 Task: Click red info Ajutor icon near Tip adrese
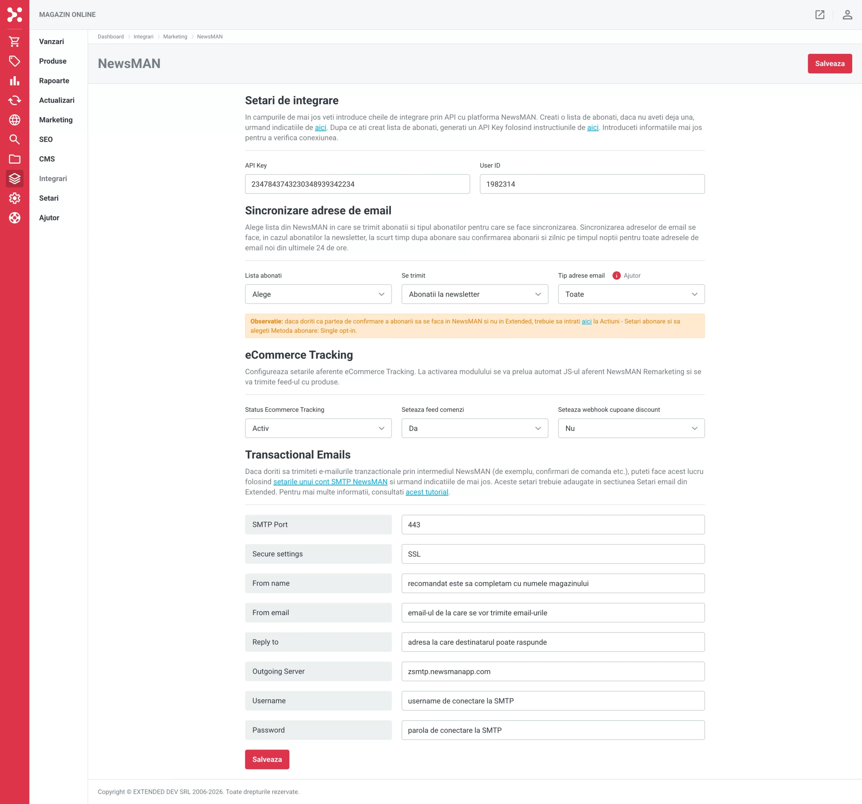(616, 276)
